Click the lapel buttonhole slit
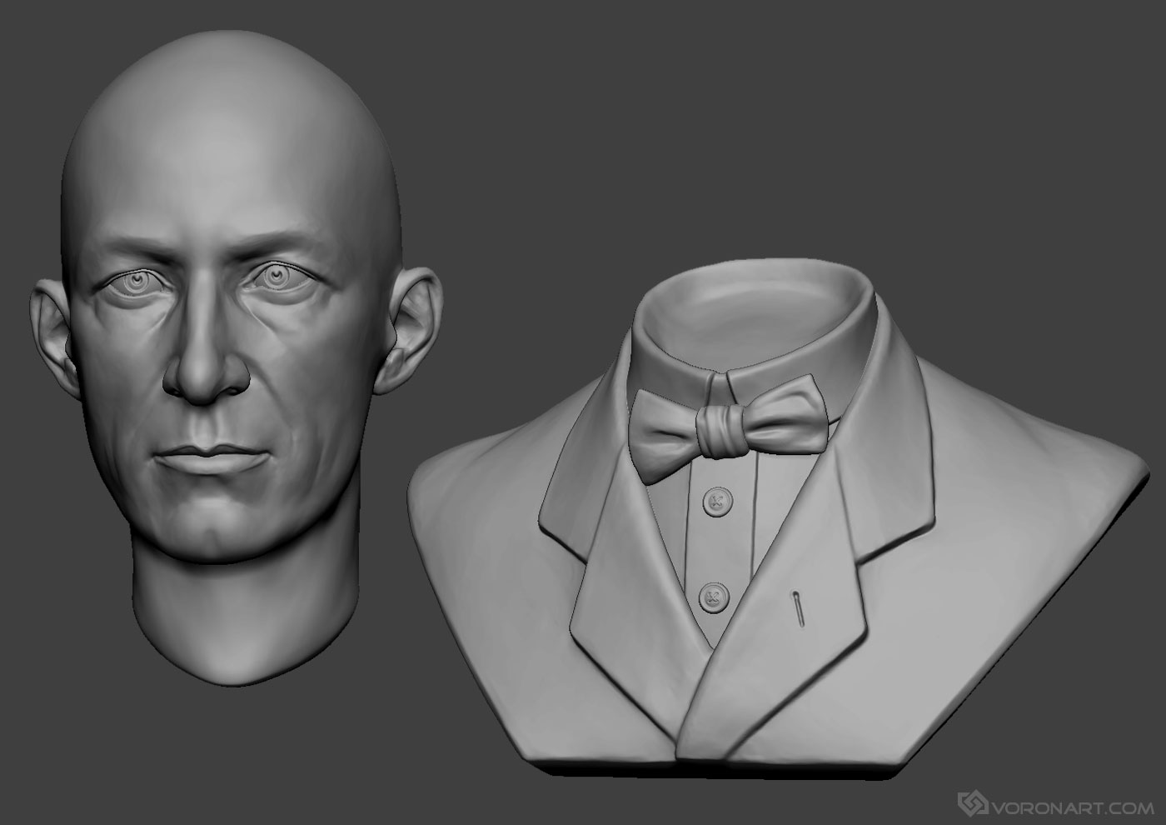This screenshot has width=1166, height=825. (798, 609)
